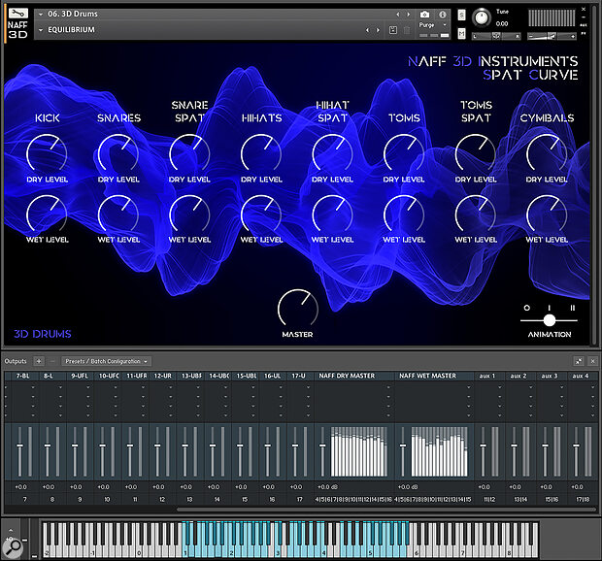The width and height of the screenshot is (602, 561).
Task: Click the camera snapshot icon in header
Action: [424, 16]
